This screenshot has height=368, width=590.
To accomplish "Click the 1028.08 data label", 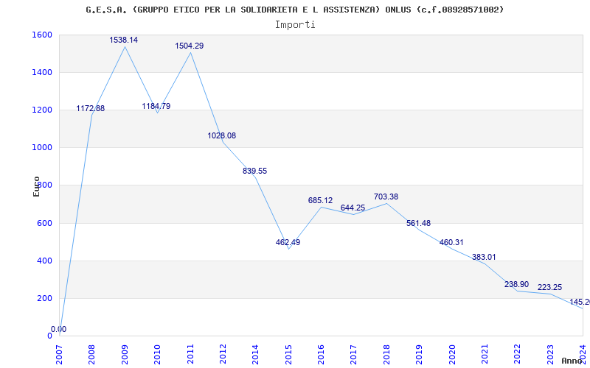I will point(222,135).
